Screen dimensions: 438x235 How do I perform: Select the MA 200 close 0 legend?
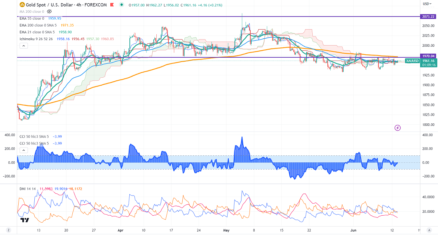click(x=32, y=11)
